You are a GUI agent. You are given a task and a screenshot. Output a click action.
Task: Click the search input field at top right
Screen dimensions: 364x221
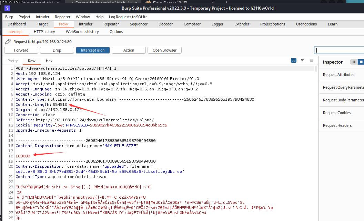click(340, 50)
